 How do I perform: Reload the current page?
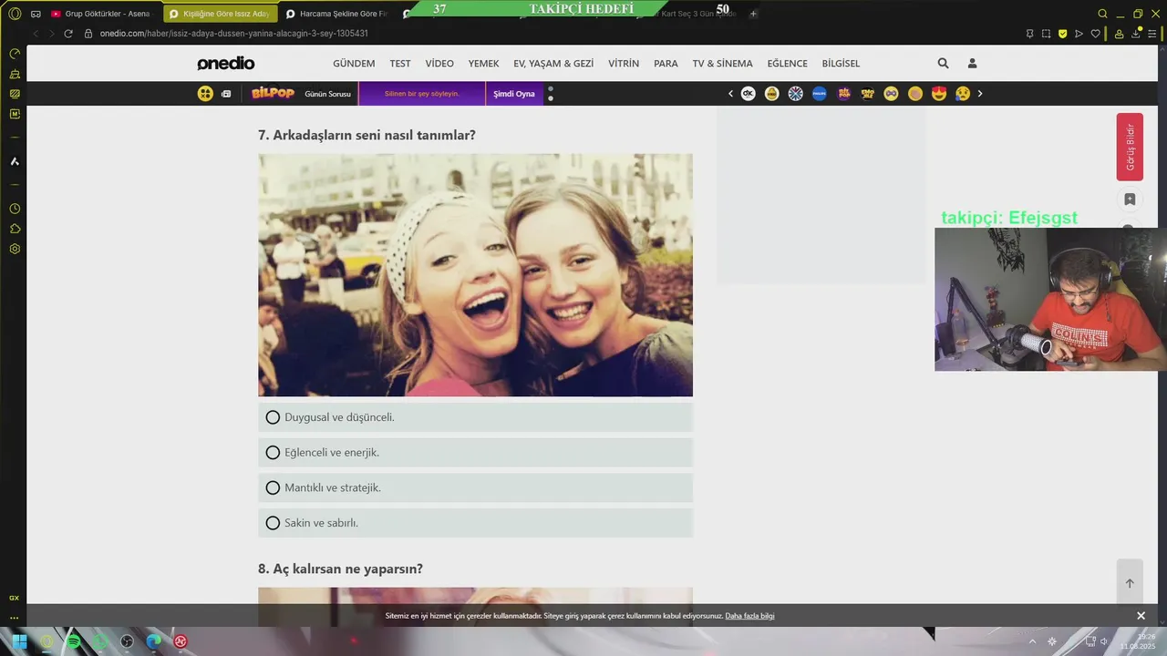pyautogui.click(x=68, y=34)
